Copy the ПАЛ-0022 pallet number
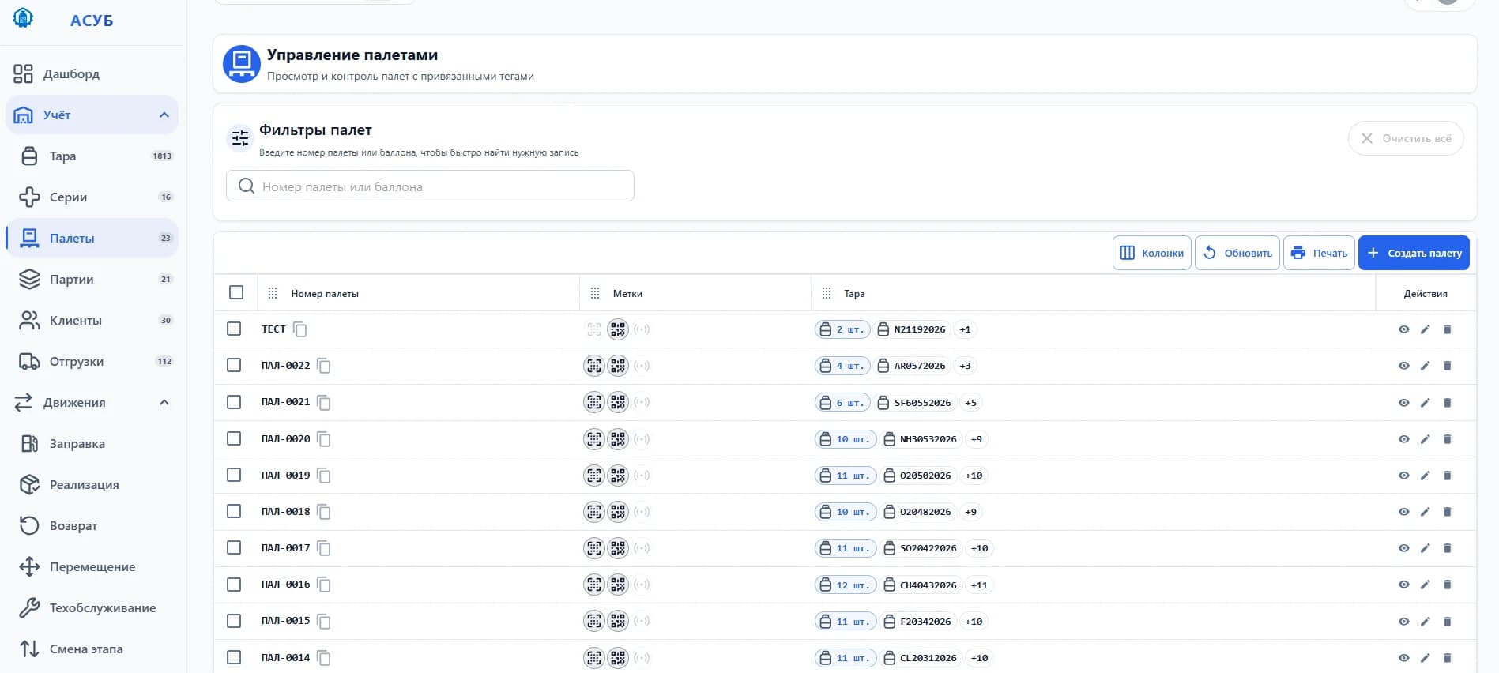The height and width of the screenshot is (673, 1499). (x=324, y=366)
